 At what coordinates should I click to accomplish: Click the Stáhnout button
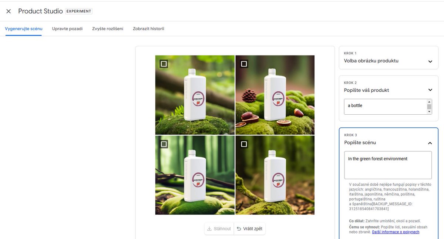pos(219,229)
